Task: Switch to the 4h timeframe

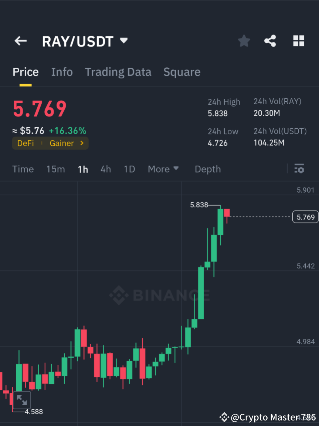Action: pos(106,169)
